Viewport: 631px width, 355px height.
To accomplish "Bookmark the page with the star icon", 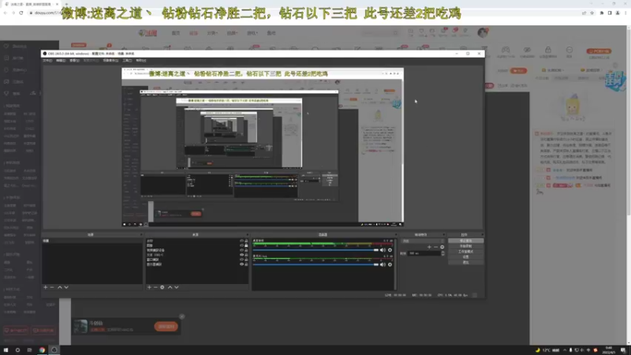I will pos(592,13).
